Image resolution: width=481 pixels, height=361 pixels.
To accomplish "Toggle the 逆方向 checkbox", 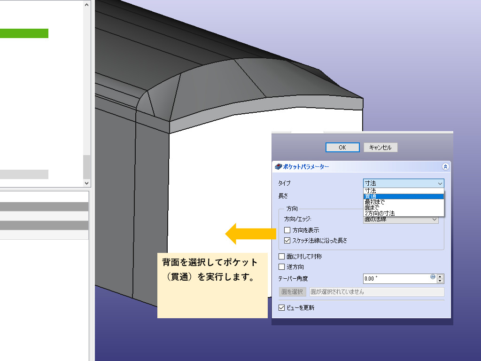I will (282, 267).
